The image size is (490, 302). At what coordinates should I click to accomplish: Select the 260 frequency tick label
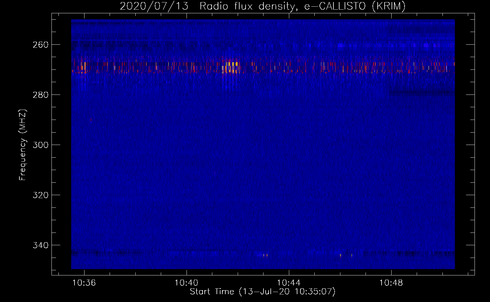(x=41, y=45)
